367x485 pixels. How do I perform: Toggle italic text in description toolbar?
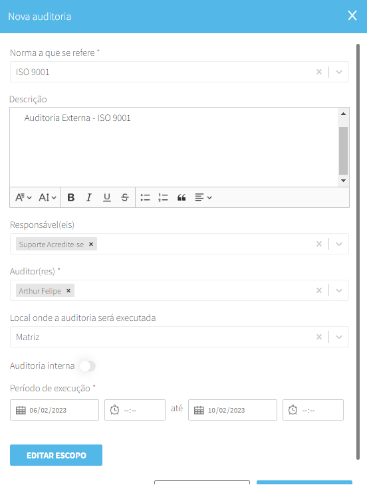pos(89,197)
